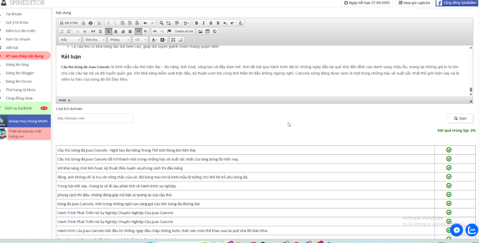Click the undo arrow icon
Image resolution: width=479 pixels, height=243 pixels.
tap(145, 23)
